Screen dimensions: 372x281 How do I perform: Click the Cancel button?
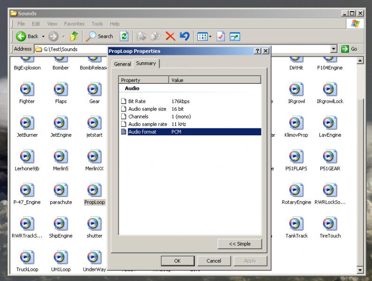[x=214, y=261]
